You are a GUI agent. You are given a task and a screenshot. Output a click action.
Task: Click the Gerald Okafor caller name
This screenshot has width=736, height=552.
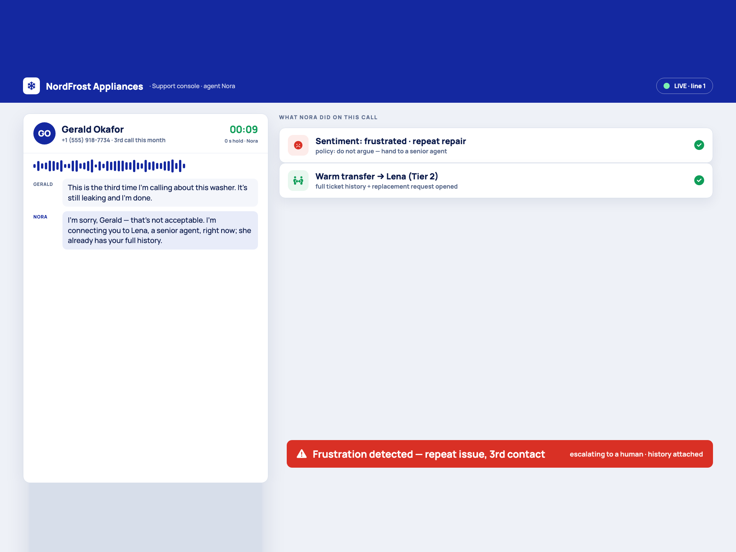(93, 130)
